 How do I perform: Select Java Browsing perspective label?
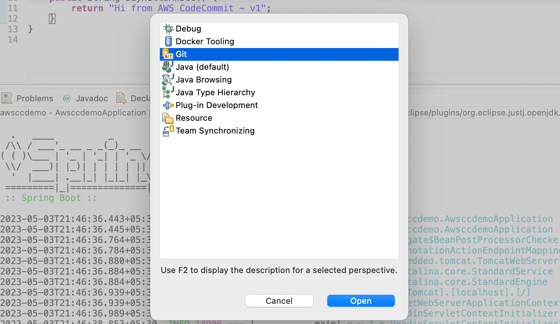point(204,80)
